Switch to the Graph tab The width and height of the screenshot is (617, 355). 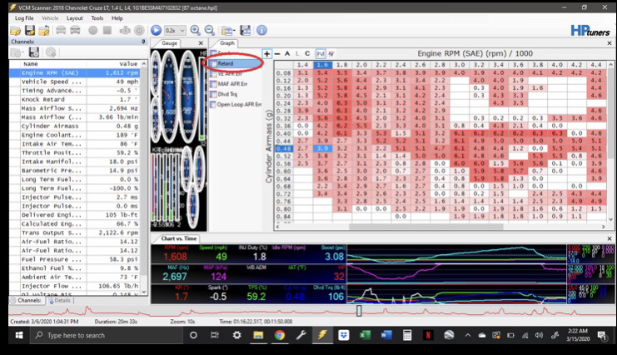tap(227, 43)
